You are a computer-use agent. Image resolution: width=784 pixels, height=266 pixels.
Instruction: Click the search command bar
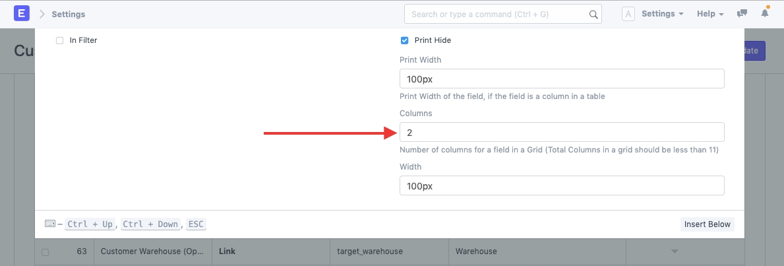[498, 14]
